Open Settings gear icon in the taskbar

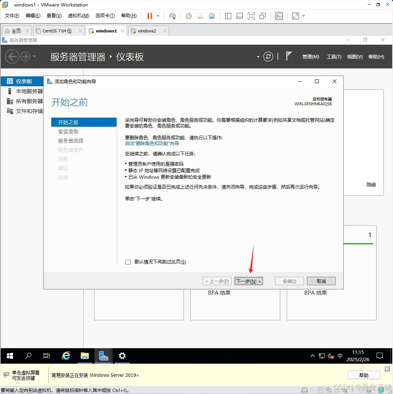coord(122,356)
